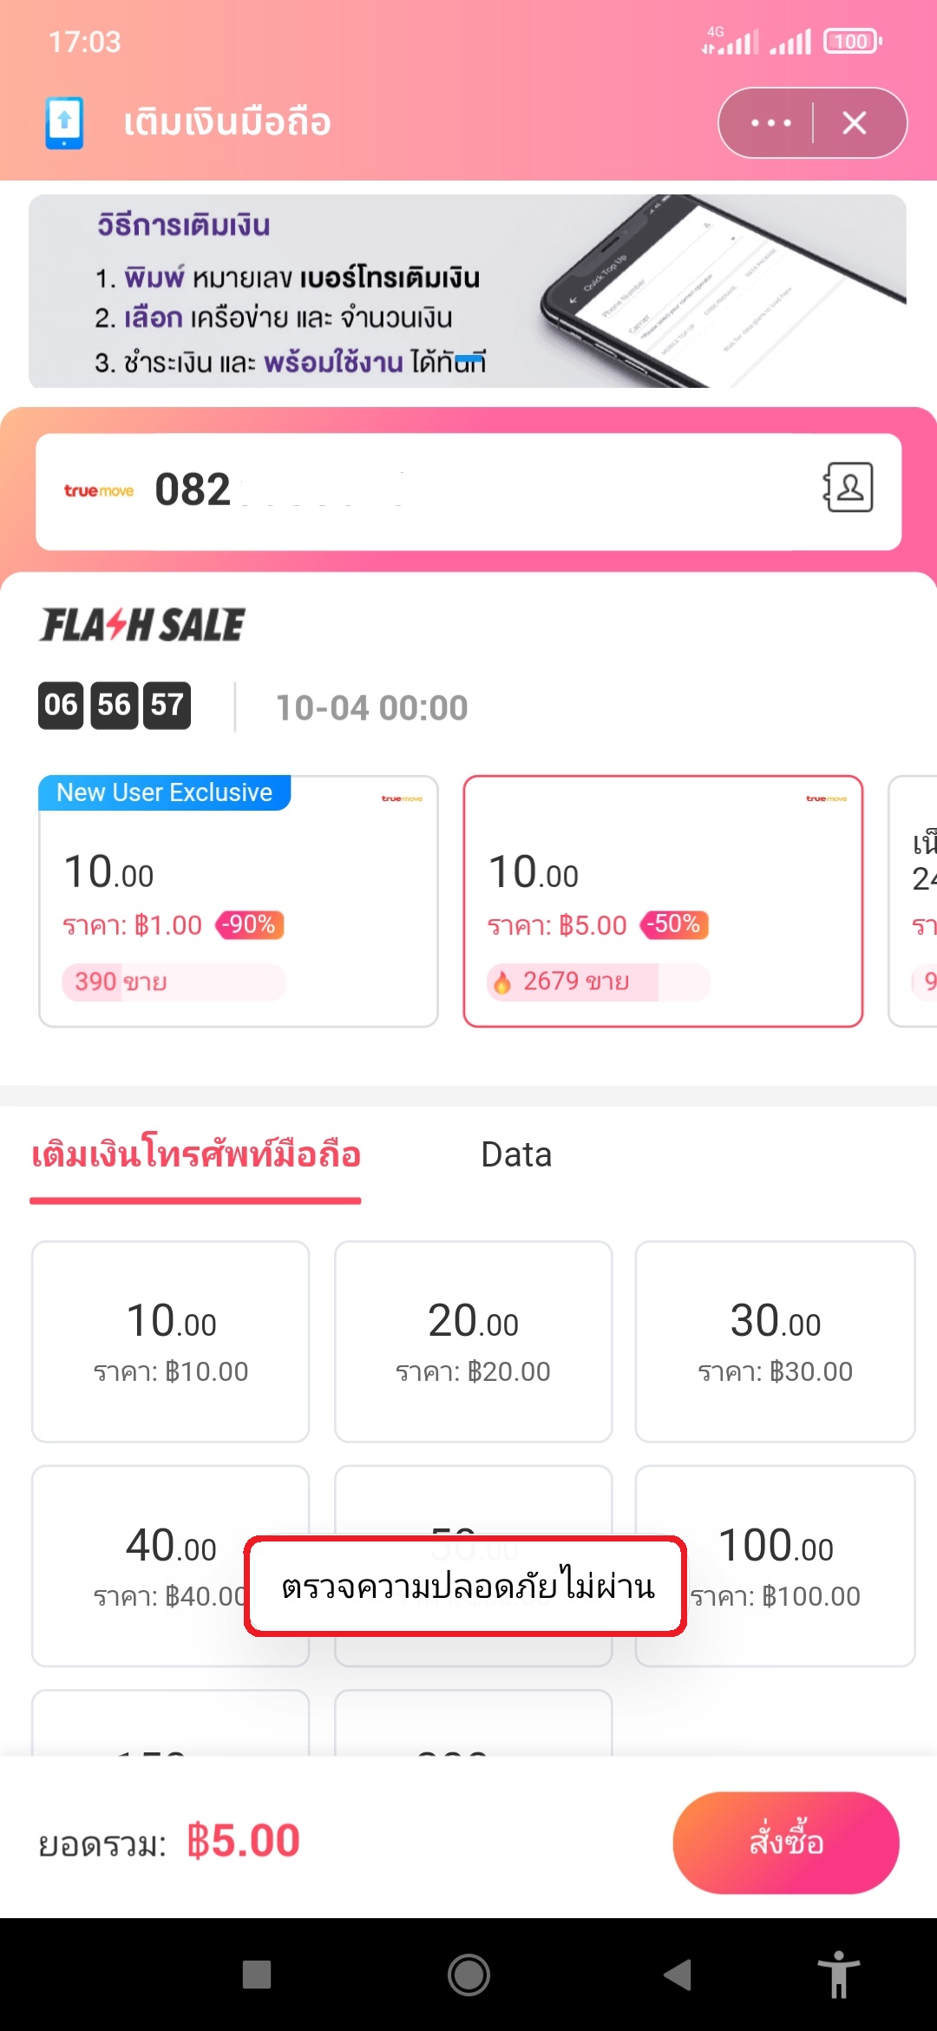Tap the partially visible third flash sale card
This screenshot has width=937, height=2031.
pos(915,901)
